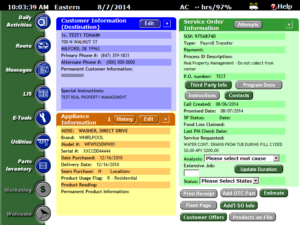
Task: Click Brand WHIRLPOOL row
Action: (115, 138)
